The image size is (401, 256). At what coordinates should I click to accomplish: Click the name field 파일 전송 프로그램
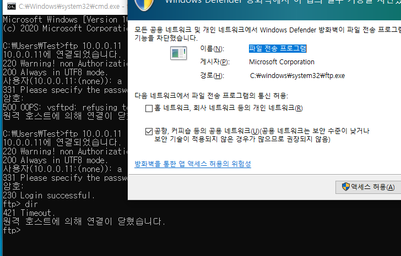click(278, 48)
